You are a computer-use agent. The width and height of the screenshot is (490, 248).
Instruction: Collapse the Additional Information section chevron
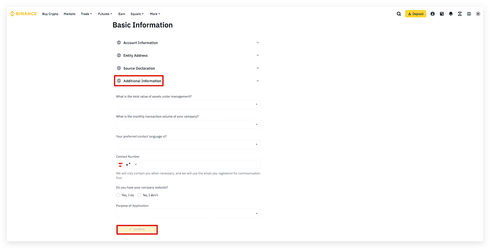coord(258,81)
